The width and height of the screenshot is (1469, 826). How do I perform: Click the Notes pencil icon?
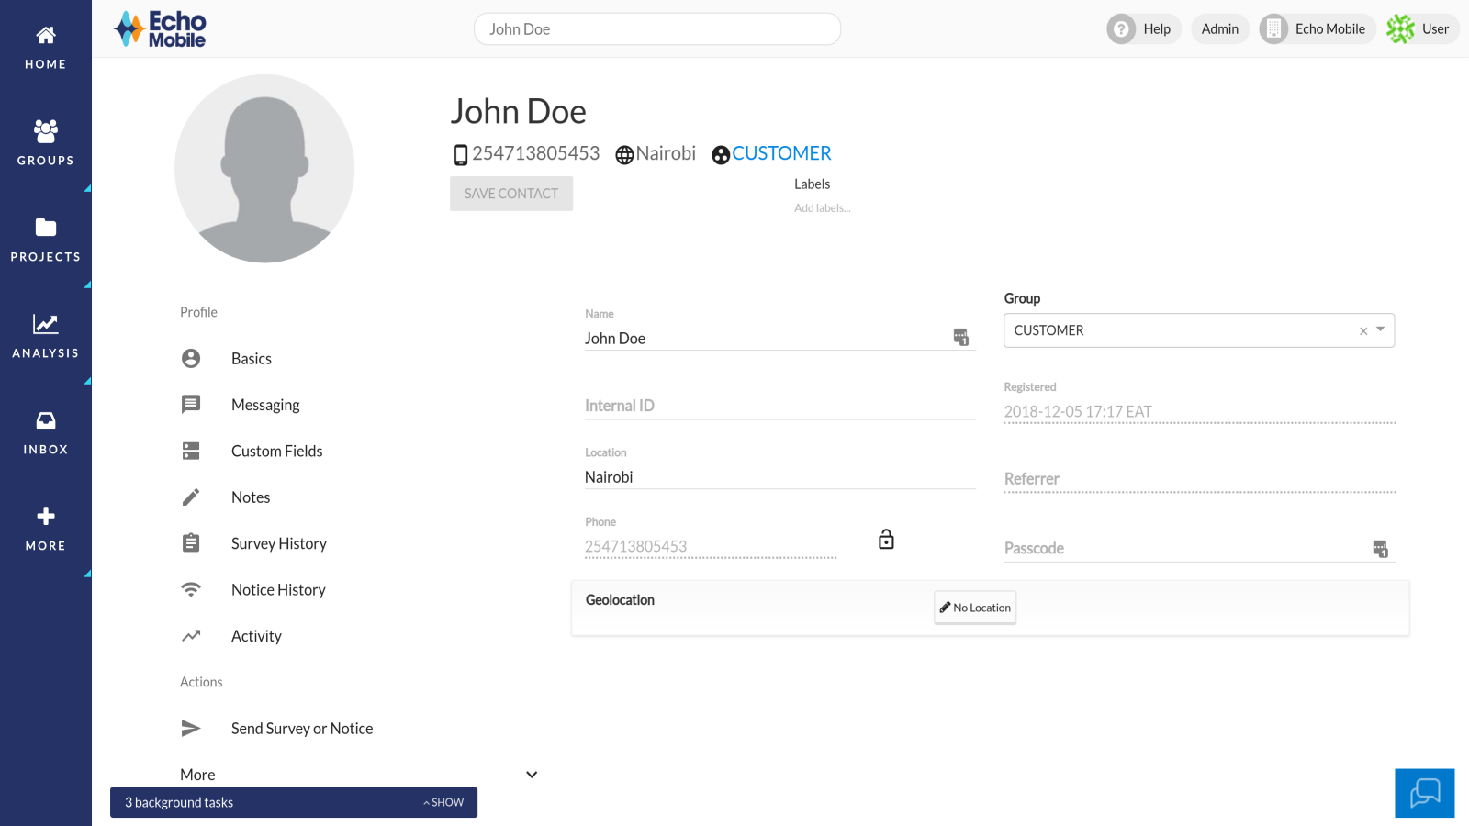191,497
